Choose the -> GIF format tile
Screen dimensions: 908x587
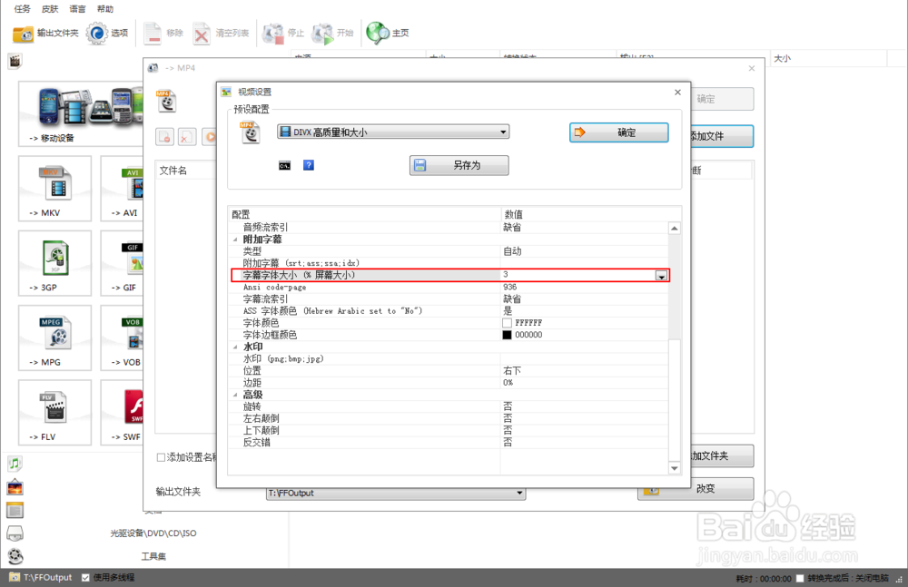pos(123,263)
